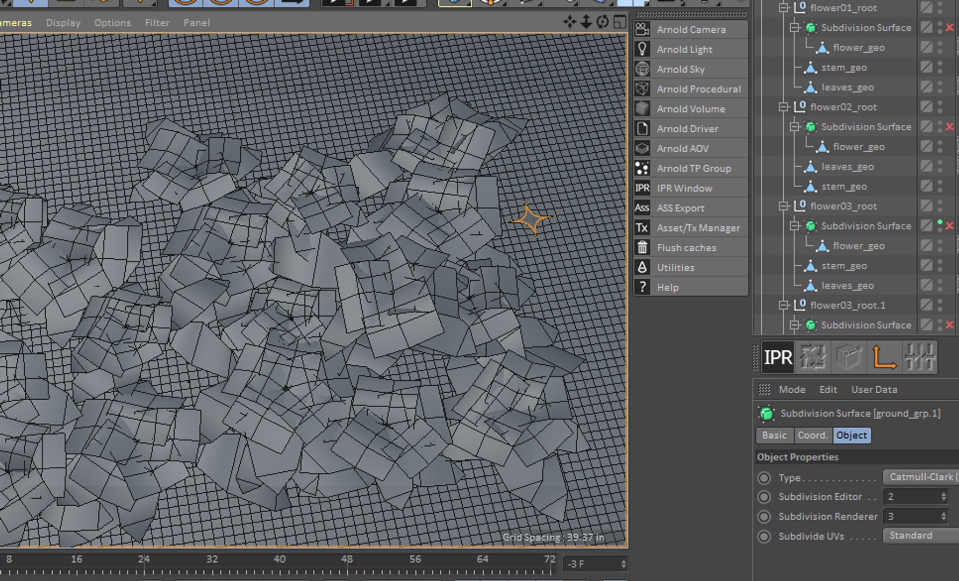The width and height of the screenshot is (959, 581).
Task: Open the Asset/Tx Manager
Action: pyautogui.click(x=698, y=228)
